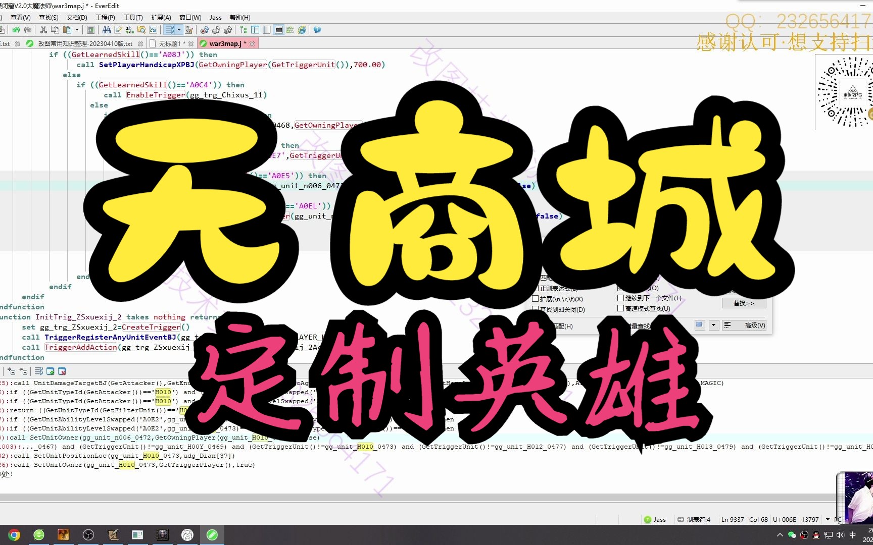Image resolution: width=873 pixels, height=545 pixels.
Task: Click the Cut scissors icon
Action: [x=43, y=30]
